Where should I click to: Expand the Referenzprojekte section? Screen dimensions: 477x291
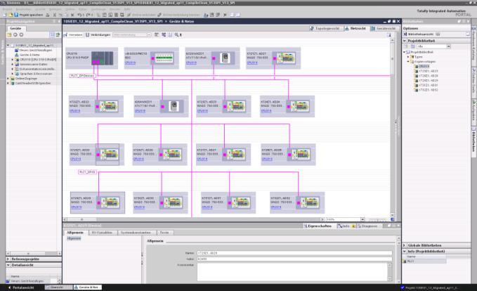point(8,259)
